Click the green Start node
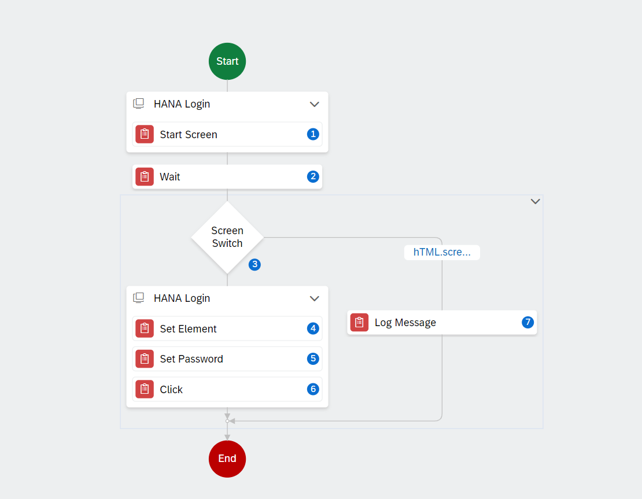The image size is (642, 499). (x=227, y=61)
